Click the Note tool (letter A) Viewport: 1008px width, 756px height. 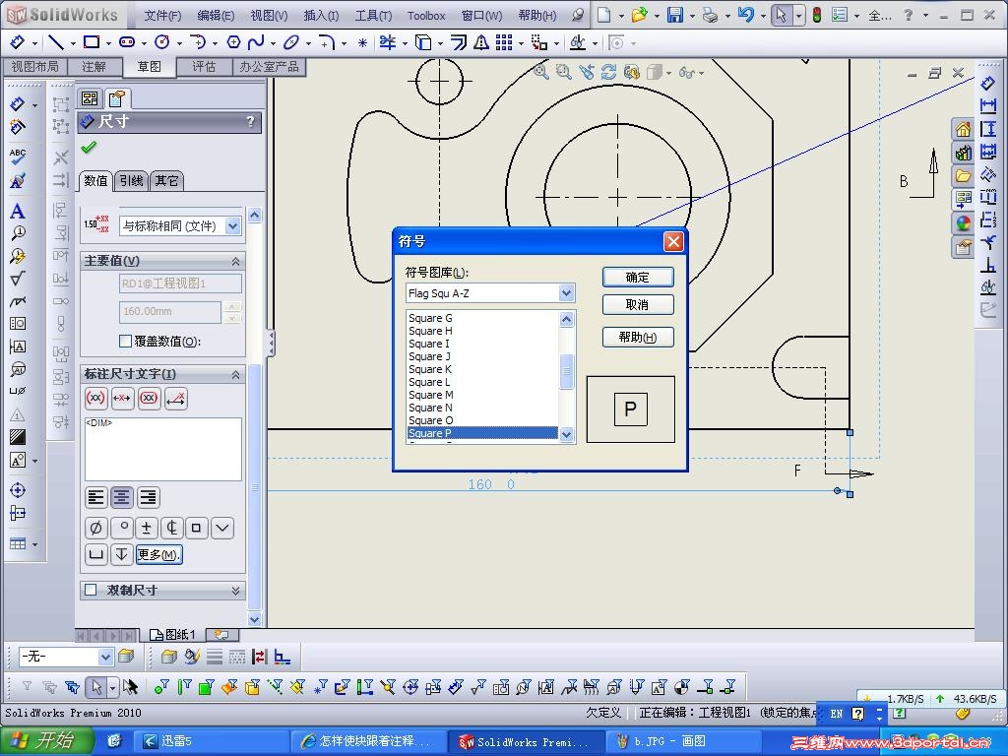(17, 212)
